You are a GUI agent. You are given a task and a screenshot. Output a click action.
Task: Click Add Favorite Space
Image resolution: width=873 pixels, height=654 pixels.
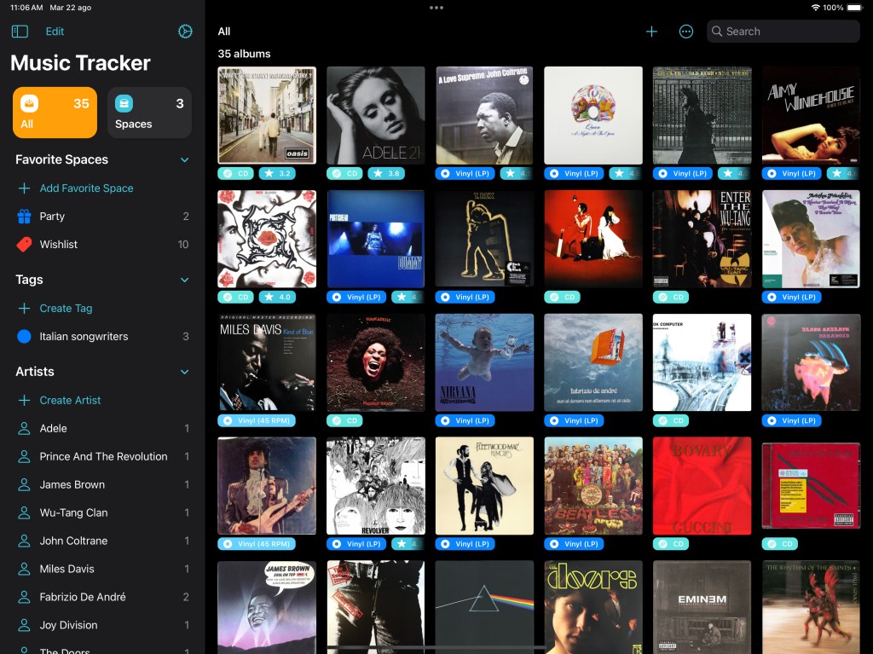[x=86, y=188]
